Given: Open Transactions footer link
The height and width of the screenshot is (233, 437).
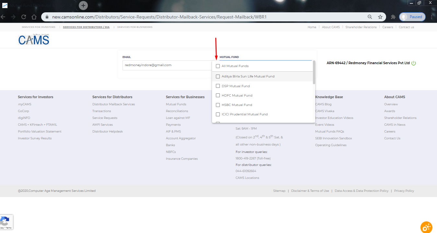Looking at the screenshot, I should tap(102, 111).
